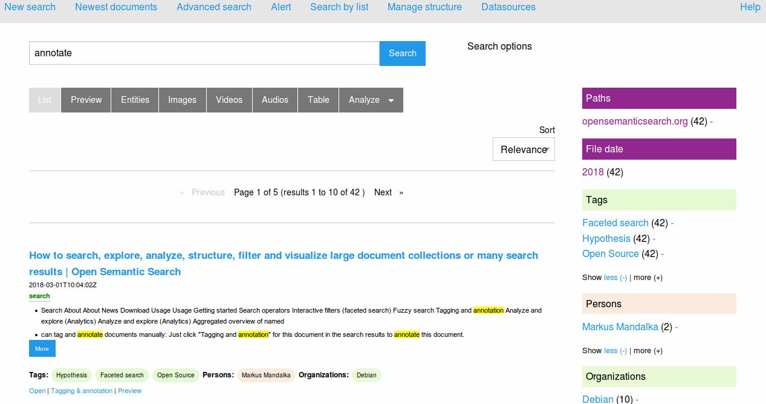Exclude Markus Mandalka with minus sign
This screenshot has width=766, height=404.
(x=676, y=327)
